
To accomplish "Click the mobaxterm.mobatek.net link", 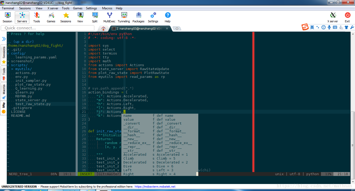I will point(155,187).
